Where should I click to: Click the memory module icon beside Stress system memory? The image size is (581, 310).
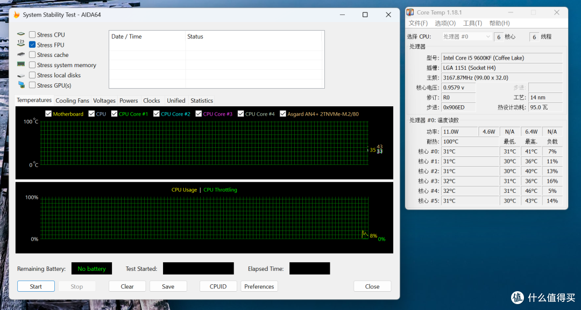point(21,64)
